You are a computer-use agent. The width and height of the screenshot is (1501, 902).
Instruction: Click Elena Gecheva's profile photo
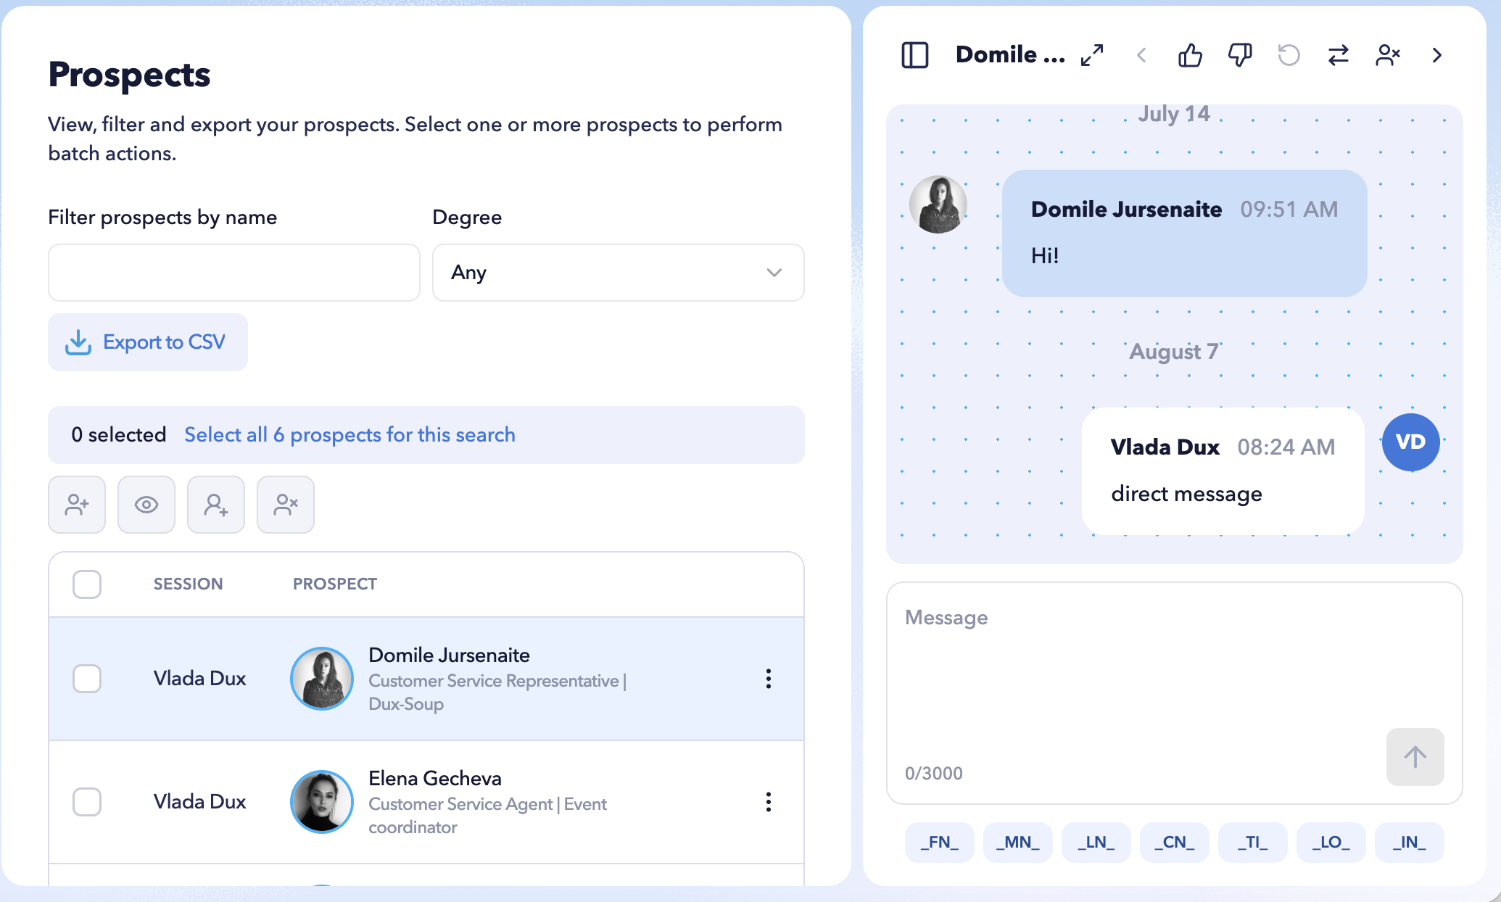point(322,802)
